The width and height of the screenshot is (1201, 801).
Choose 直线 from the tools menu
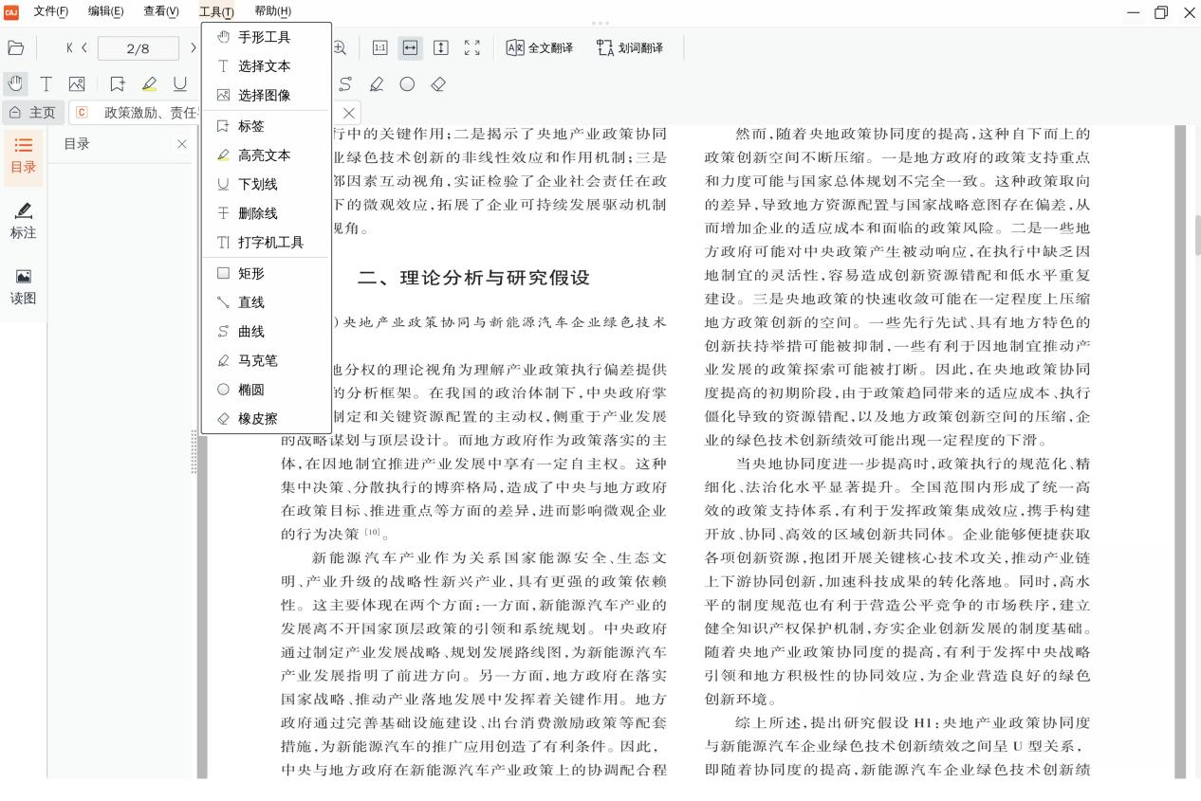click(x=267, y=302)
